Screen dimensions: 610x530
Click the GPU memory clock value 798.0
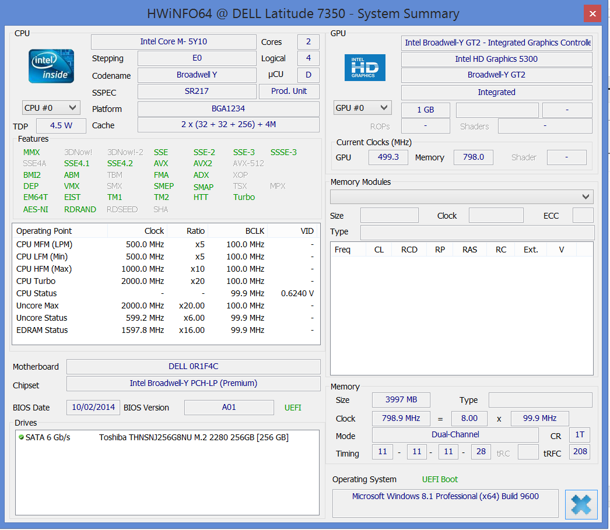tap(474, 157)
